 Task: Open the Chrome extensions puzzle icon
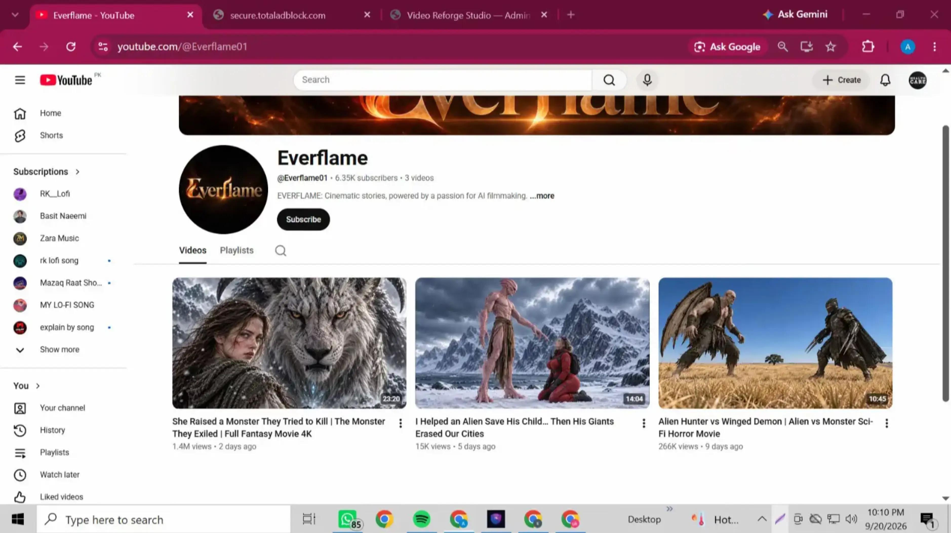point(868,47)
